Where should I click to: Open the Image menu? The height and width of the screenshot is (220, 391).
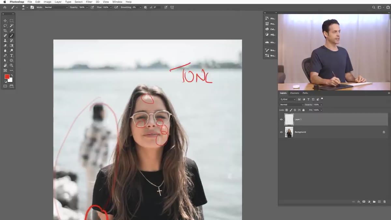(x=47, y=2)
